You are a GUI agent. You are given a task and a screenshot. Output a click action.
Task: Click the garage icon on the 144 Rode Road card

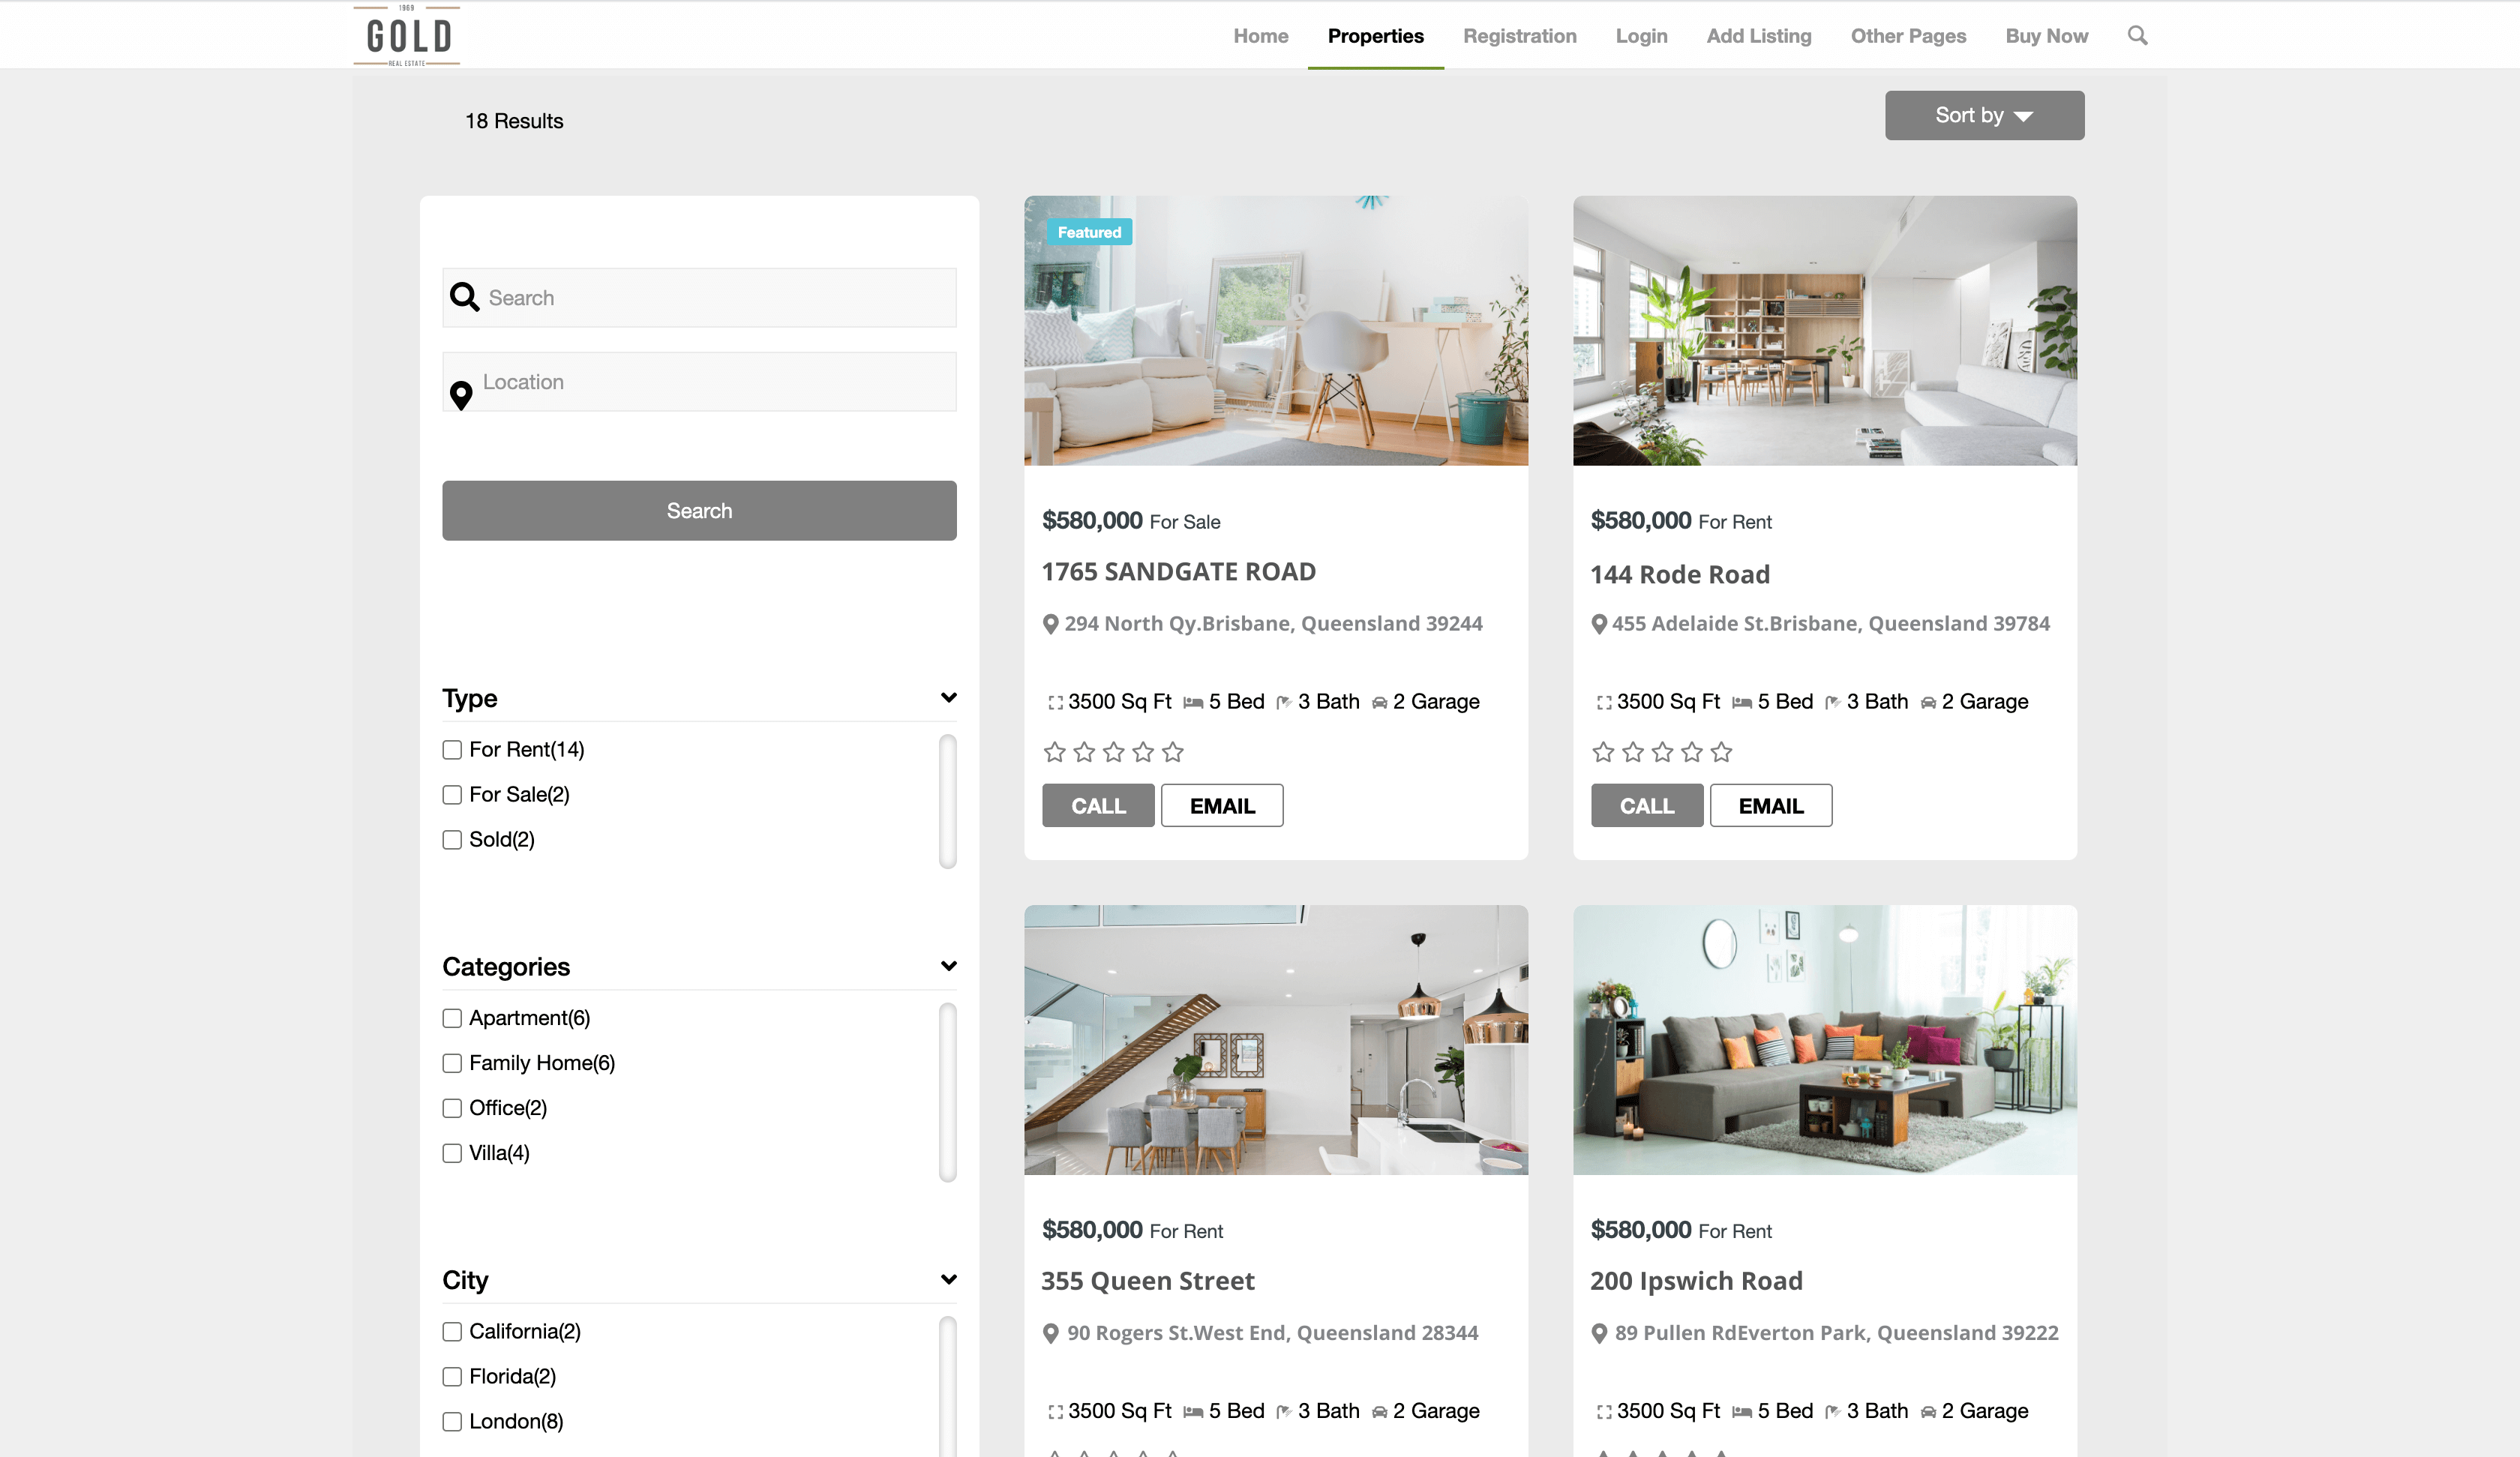click(x=1928, y=703)
